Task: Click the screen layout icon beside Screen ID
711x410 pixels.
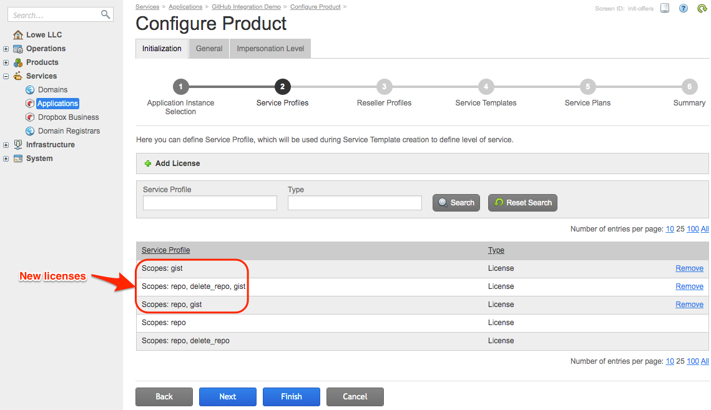Action: pos(665,8)
